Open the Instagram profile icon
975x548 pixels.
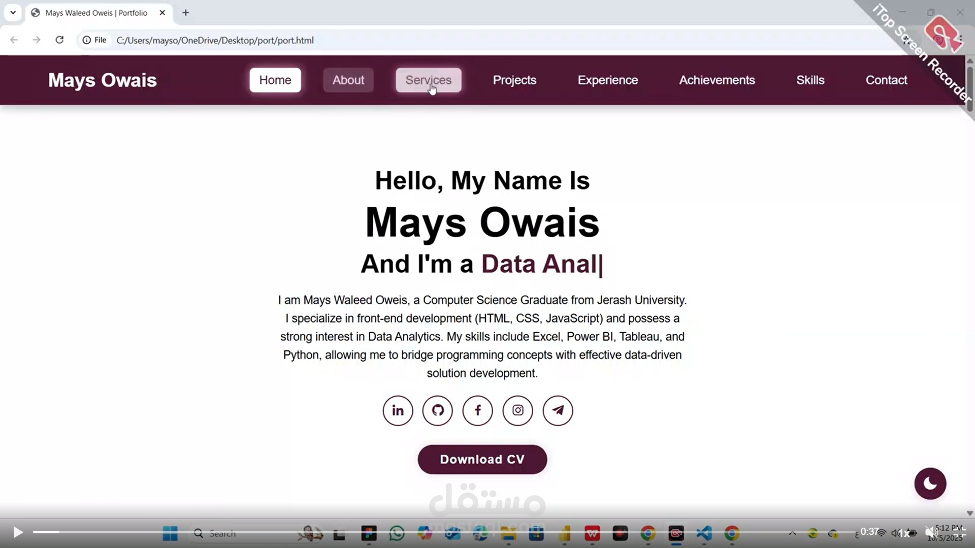[518, 410]
